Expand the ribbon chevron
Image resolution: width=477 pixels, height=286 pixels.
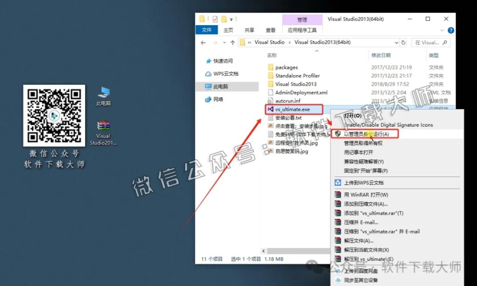coord(442,30)
